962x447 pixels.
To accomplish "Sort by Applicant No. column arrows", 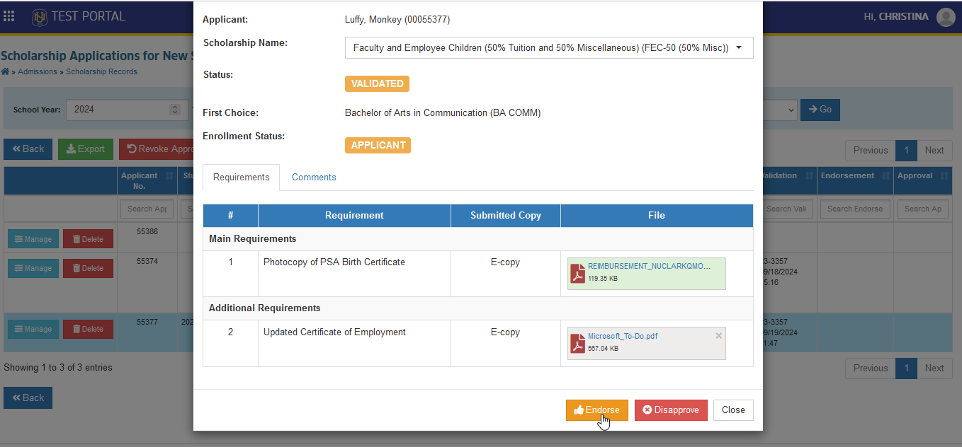I will 169,175.
